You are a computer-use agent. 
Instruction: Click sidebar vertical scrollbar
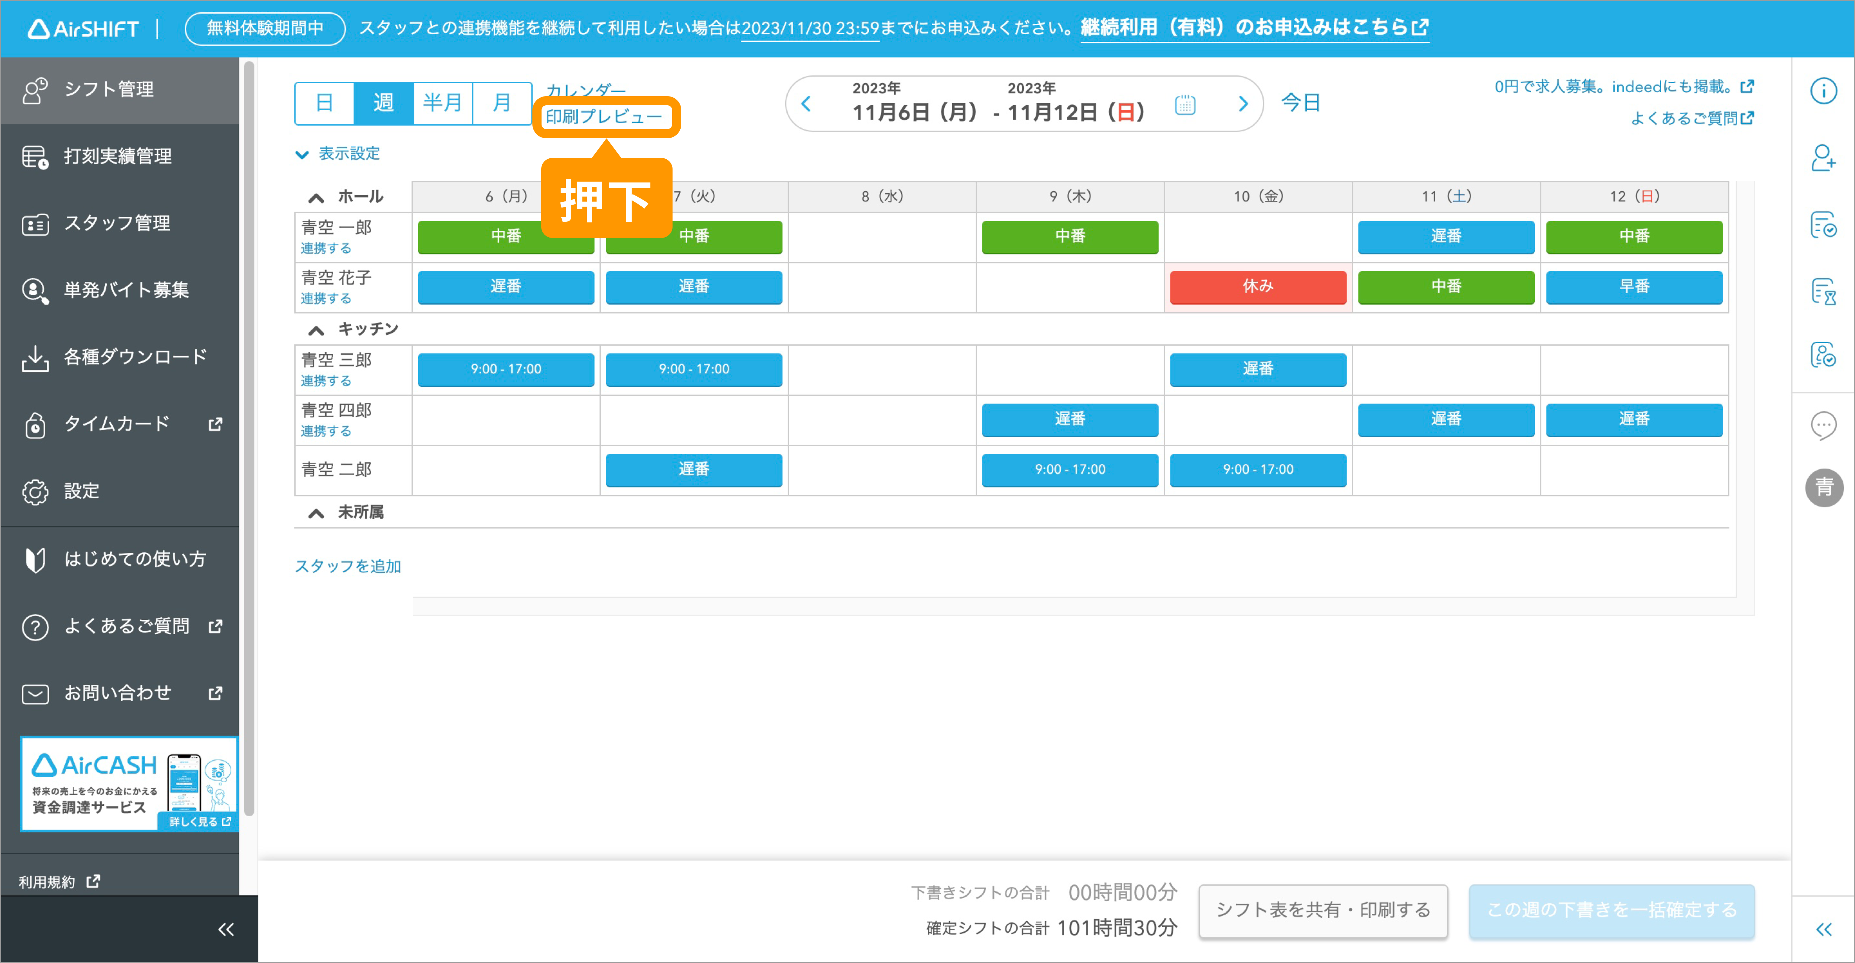pyautogui.click(x=249, y=439)
